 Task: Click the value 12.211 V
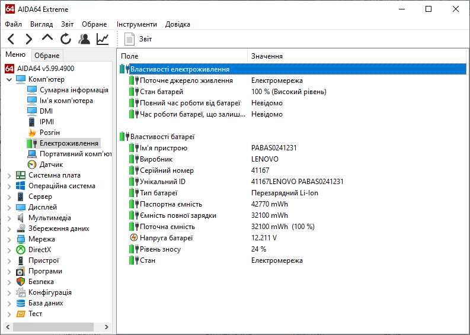[x=264, y=238]
